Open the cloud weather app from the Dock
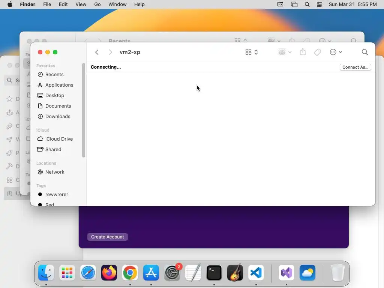The height and width of the screenshot is (288, 384). coord(307,273)
